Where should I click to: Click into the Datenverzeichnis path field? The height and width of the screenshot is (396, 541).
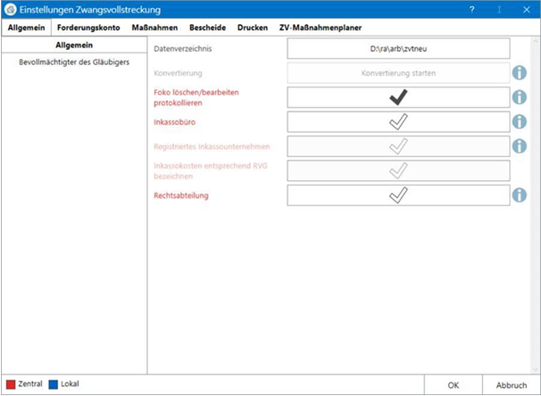tap(398, 48)
